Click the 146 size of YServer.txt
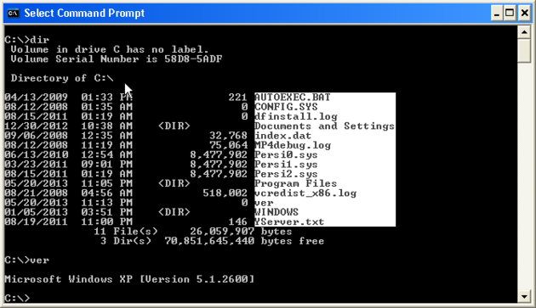 point(237,221)
